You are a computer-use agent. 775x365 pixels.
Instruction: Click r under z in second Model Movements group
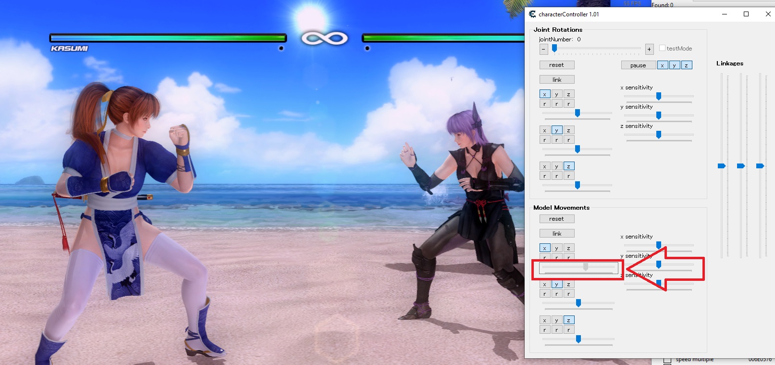click(569, 294)
